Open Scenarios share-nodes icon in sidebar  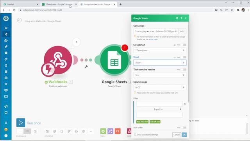click(6, 34)
